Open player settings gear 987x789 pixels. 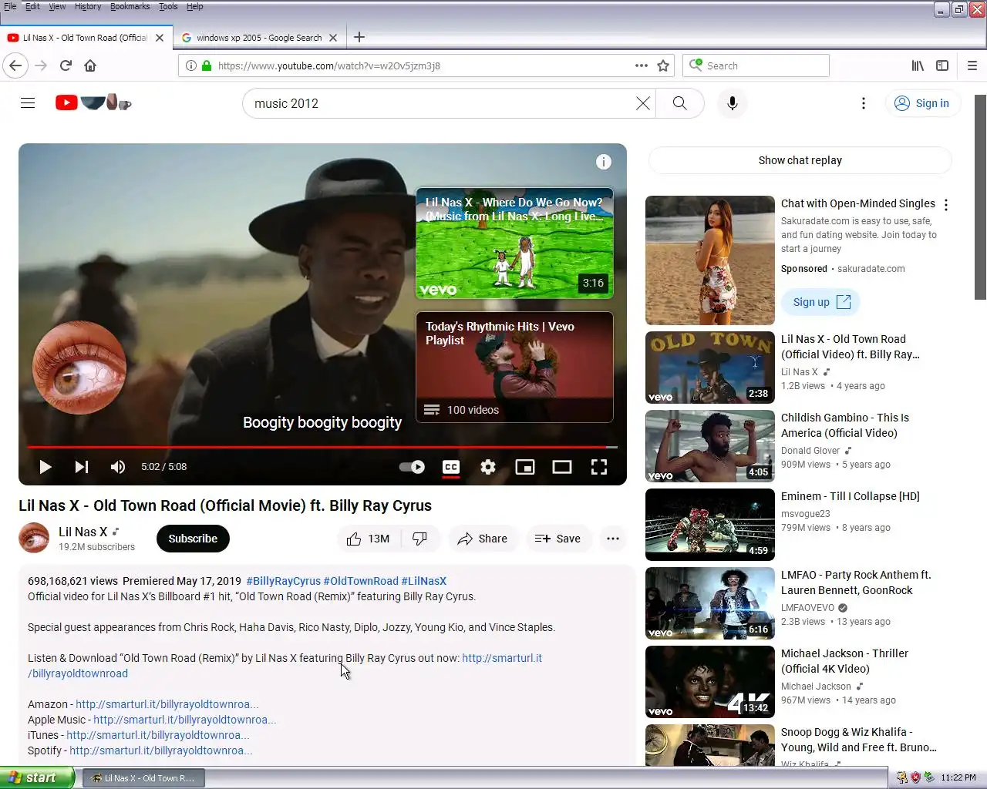point(488,467)
